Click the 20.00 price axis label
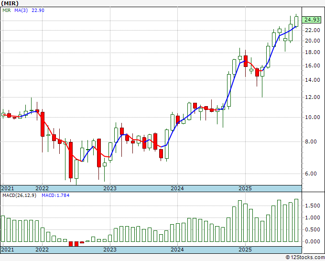 [313, 41]
